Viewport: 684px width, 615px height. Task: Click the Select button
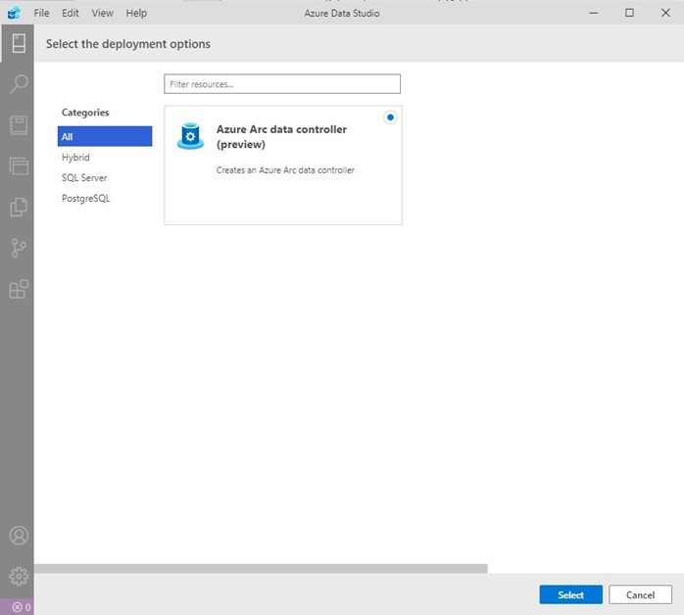point(570,595)
